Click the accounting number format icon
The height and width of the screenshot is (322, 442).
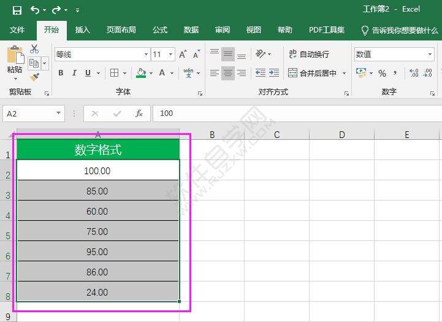pyautogui.click(x=361, y=73)
